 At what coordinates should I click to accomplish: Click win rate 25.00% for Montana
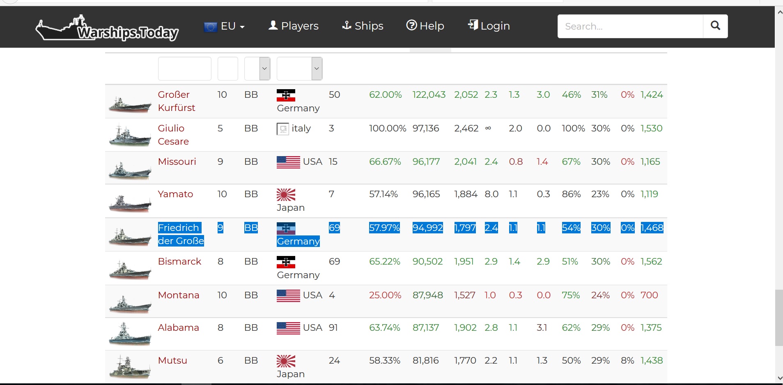coord(385,295)
